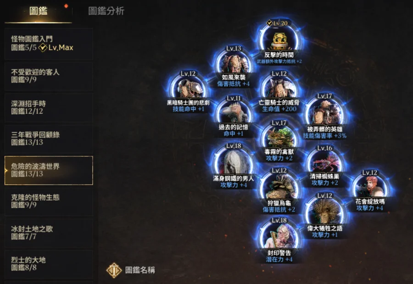Switch to the 圖鑑分析 tab

(106, 11)
